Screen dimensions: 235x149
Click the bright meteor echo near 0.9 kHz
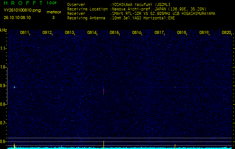coord(14,87)
